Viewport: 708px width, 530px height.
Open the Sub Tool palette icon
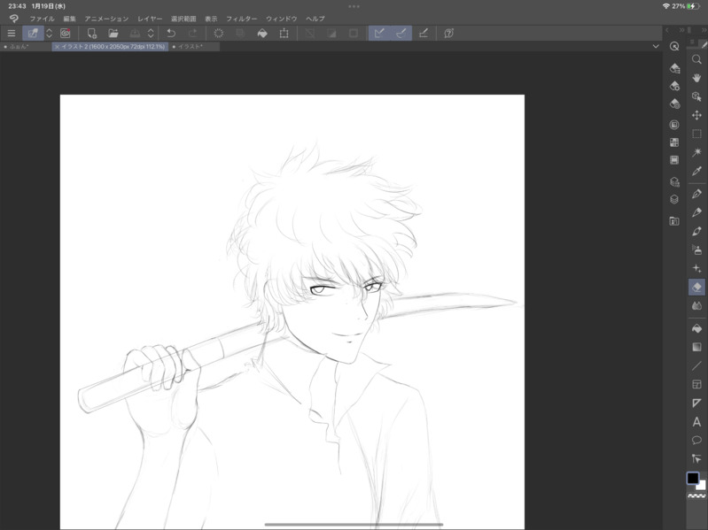click(674, 68)
